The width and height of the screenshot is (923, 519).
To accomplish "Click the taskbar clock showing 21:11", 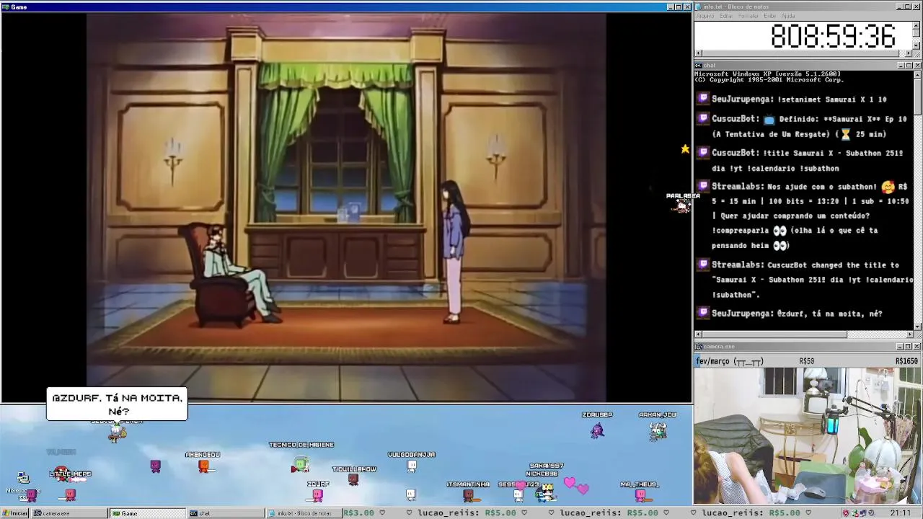I will [x=900, y=513].
